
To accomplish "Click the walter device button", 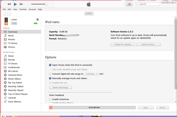I will 89,13.
